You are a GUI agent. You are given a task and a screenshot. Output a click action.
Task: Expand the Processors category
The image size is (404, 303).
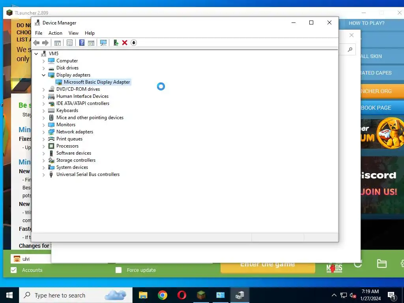tap(43, 146)
